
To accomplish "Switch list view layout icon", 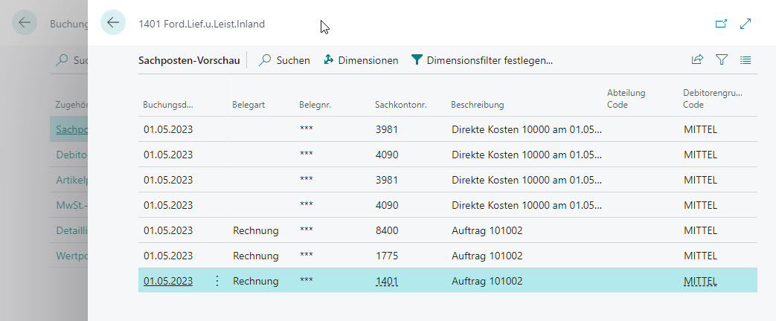I will tap(745, 60).
